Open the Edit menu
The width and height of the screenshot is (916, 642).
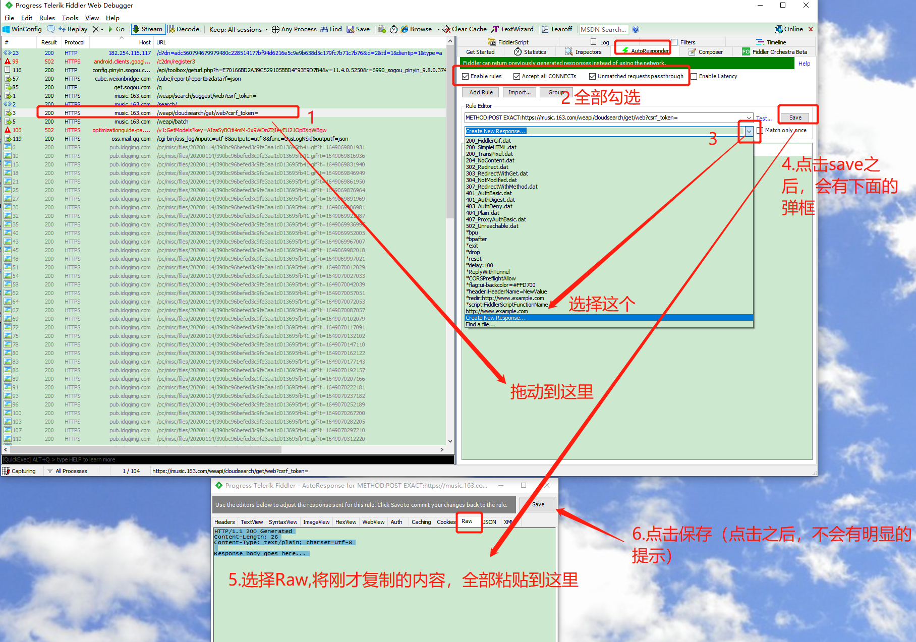[27, 18]
